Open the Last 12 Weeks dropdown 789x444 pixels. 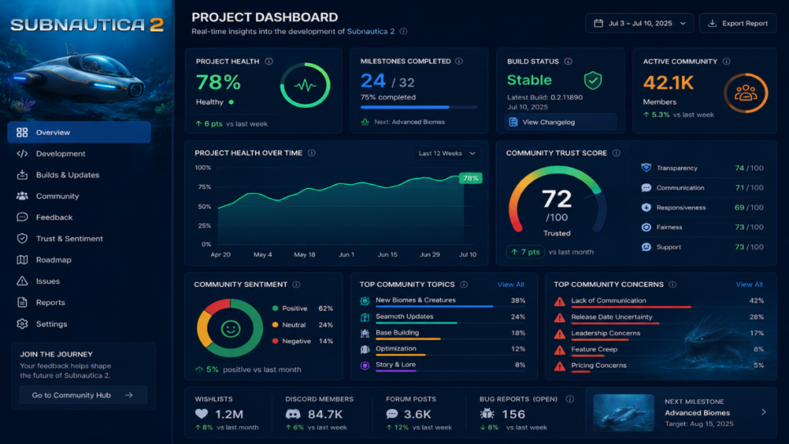[x=447, y=153]
